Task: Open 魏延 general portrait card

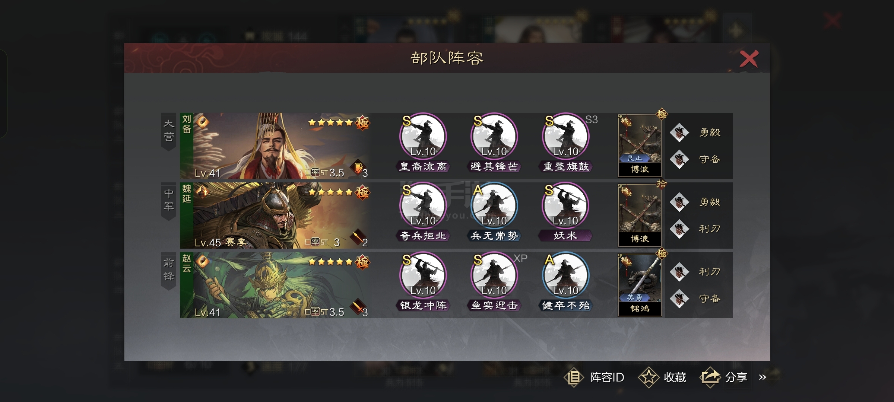Action: [275, 215]
